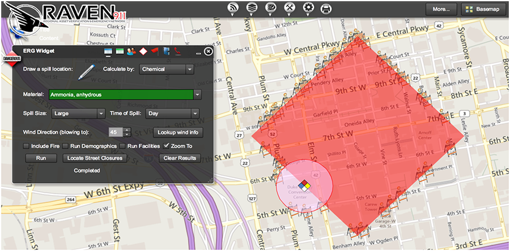Screen dimensions: 510x251
Task: Click the Run button
Action: click(x=41, y=158)
